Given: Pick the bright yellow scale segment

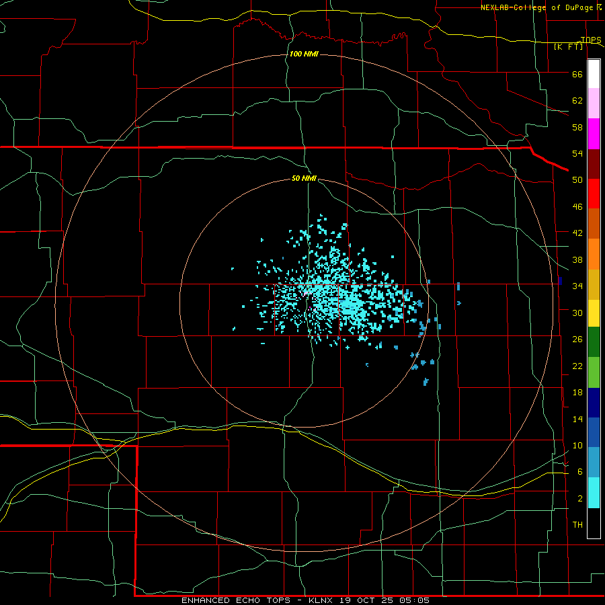Looking at the screenshot, I should point(594,313).
